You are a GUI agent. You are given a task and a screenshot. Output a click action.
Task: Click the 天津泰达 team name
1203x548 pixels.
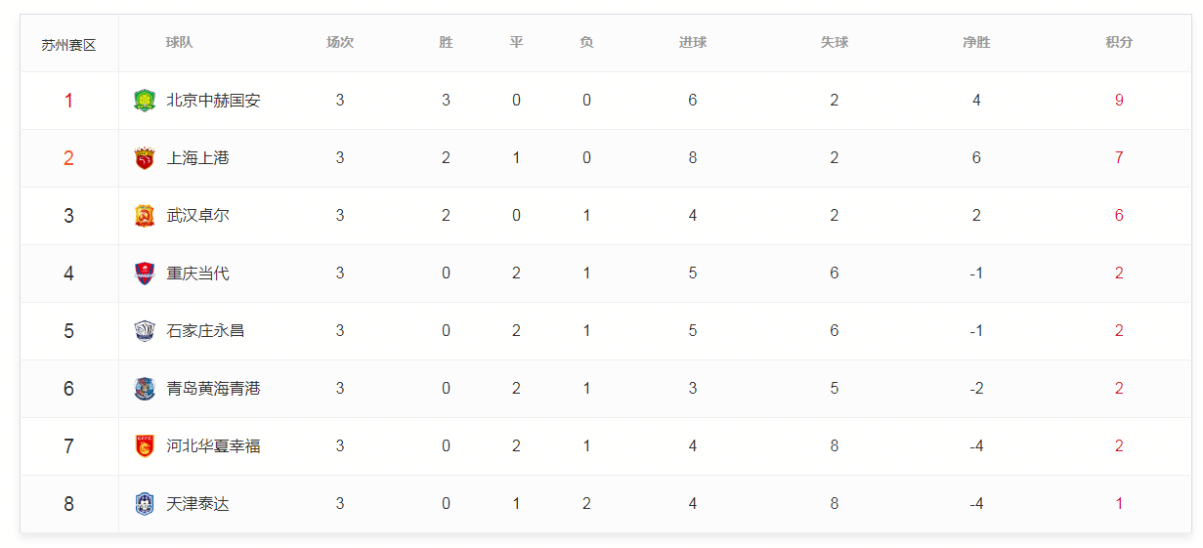coord(197,504)
